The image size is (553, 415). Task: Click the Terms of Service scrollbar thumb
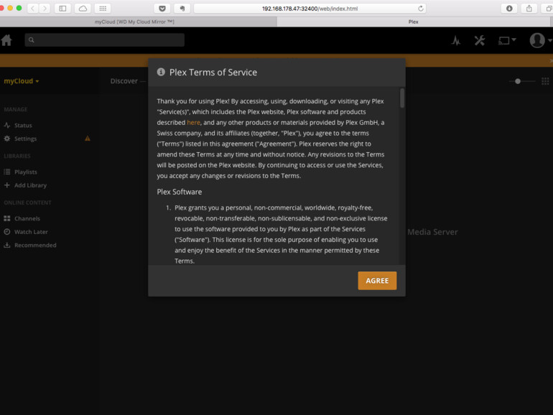(x=402, y=98)
